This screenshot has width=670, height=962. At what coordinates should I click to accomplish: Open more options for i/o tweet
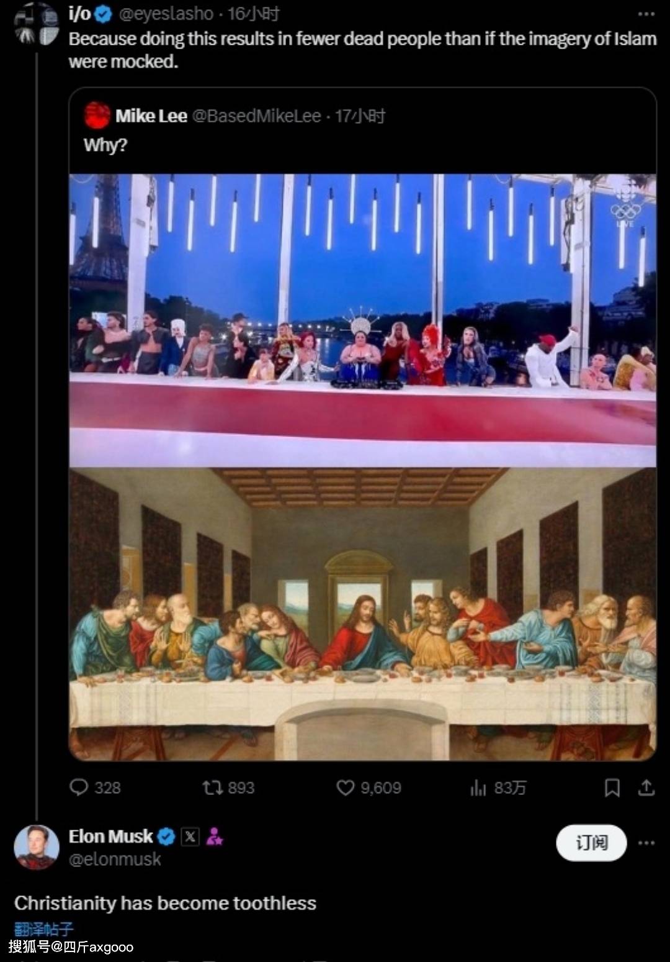point(646,14)
